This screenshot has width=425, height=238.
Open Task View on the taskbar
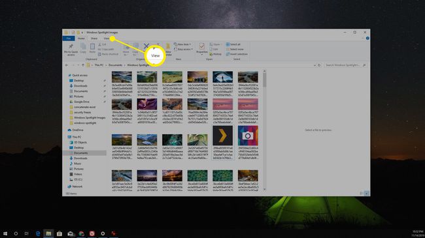[x=27, y=233]
